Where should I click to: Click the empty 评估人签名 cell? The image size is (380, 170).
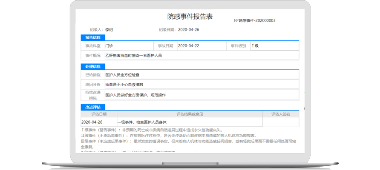(x=280, y=122)
